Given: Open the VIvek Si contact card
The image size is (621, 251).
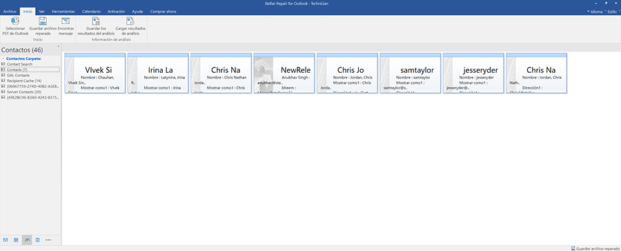Looking at the screenshot, I should 95,73.
